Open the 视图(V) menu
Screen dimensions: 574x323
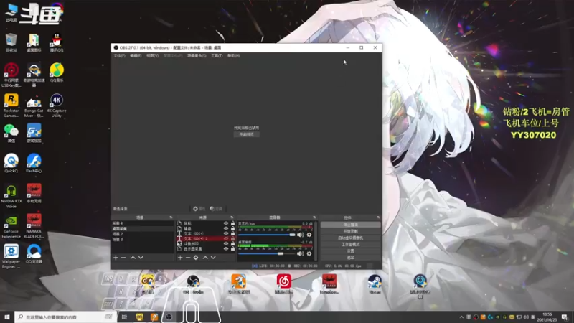[x=152, y=56]
